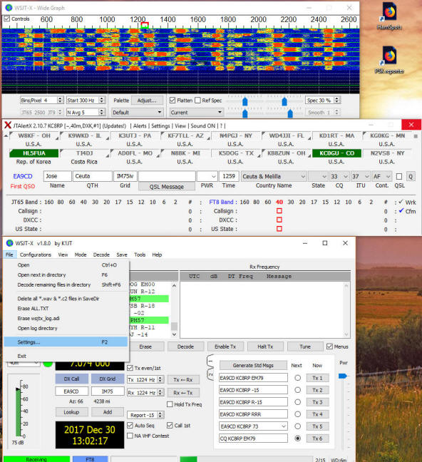
Task: Click the WSJT-X Wide Graph globe icon
Action: (x=9, y=8)
